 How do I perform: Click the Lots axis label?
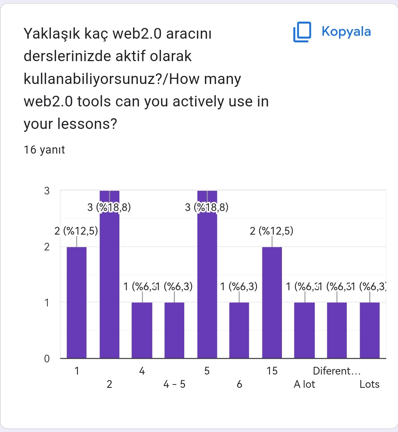click(x=369, y=384)
